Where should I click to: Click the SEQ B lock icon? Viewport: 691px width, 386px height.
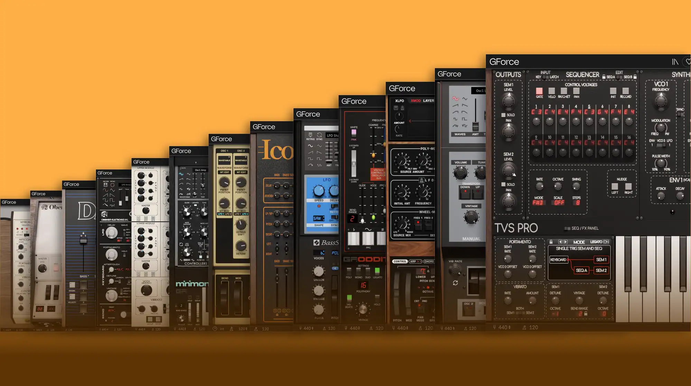(x=635, y=77)
